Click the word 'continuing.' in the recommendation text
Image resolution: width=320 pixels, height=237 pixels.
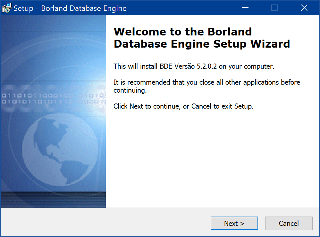pos(130,90)
